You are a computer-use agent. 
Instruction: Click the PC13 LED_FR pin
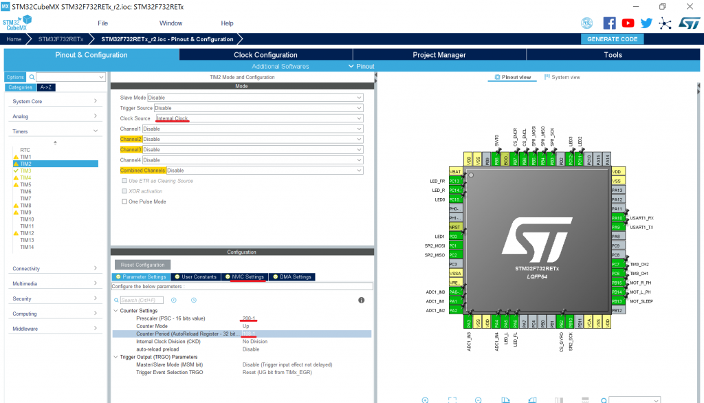tap(455, 181)
